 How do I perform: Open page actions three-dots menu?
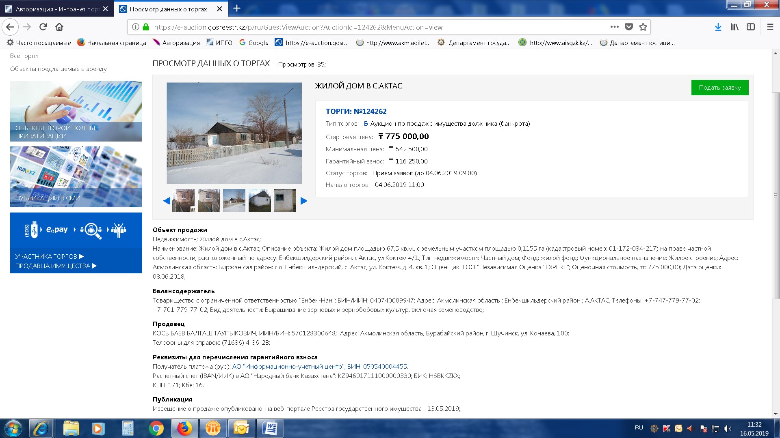(x=614, y=27)
